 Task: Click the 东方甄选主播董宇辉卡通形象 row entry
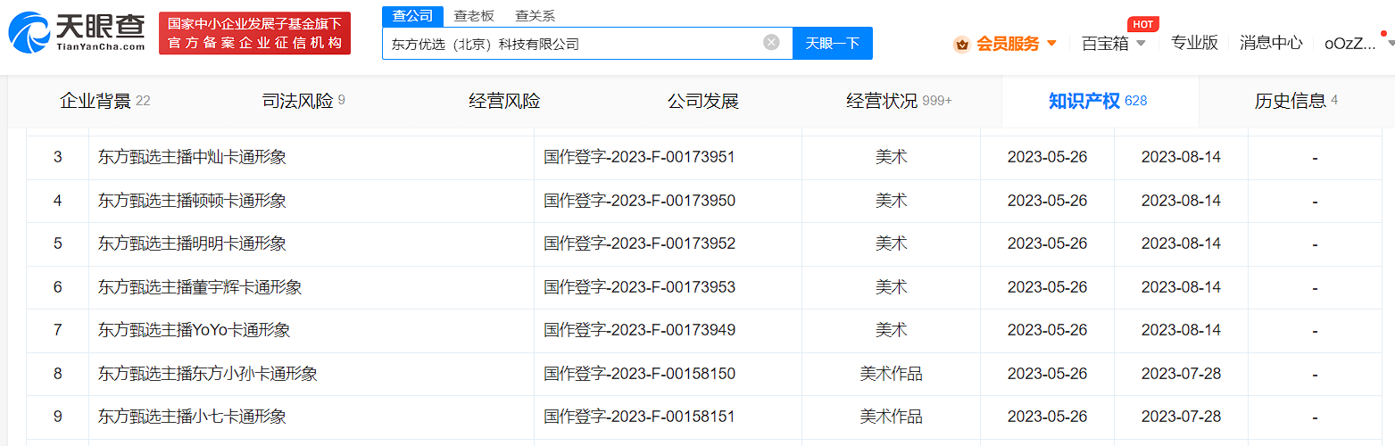200,287
